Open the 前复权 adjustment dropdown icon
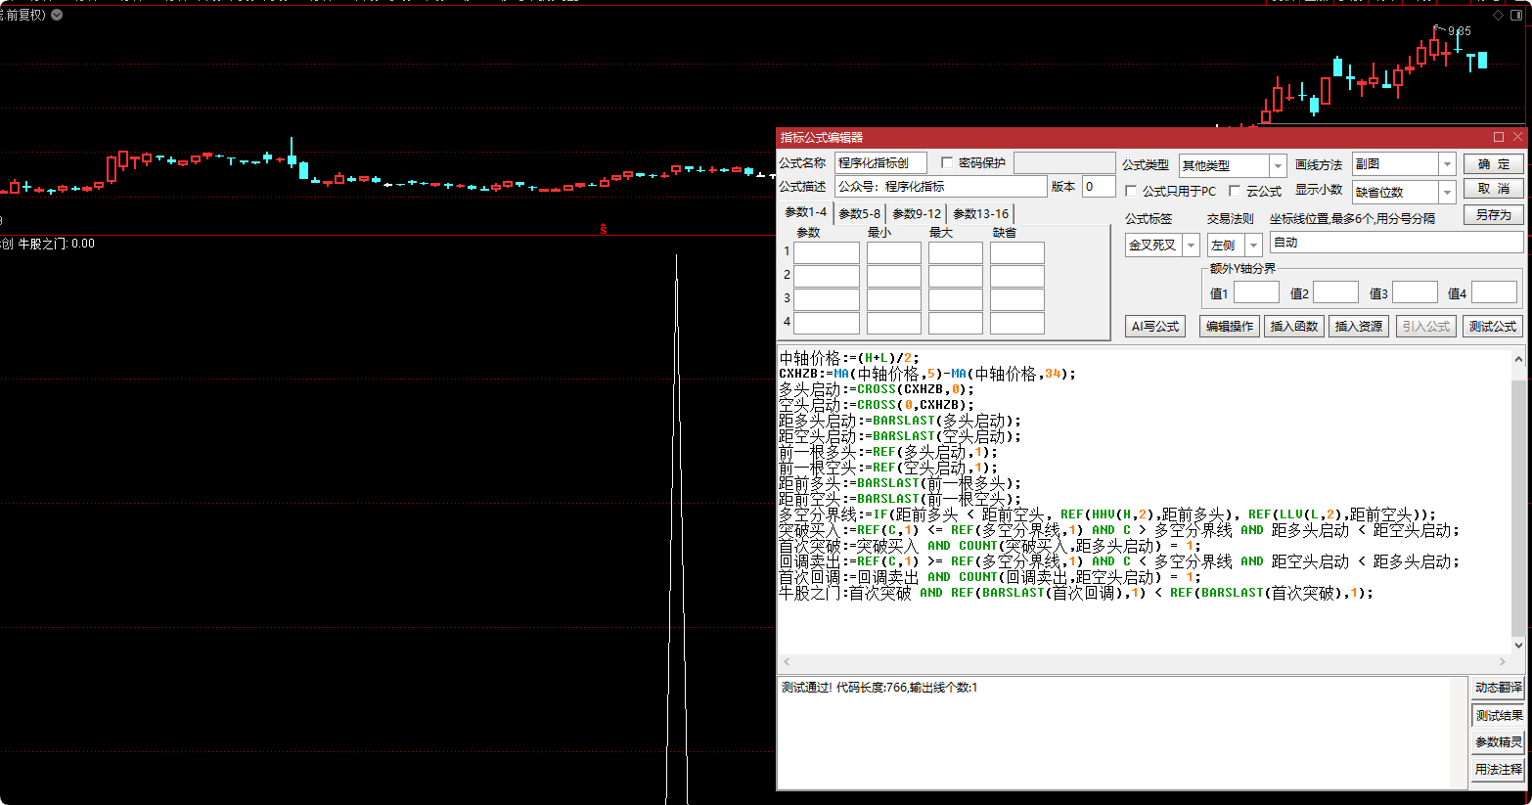The image size is (1532, 805). 57,15
